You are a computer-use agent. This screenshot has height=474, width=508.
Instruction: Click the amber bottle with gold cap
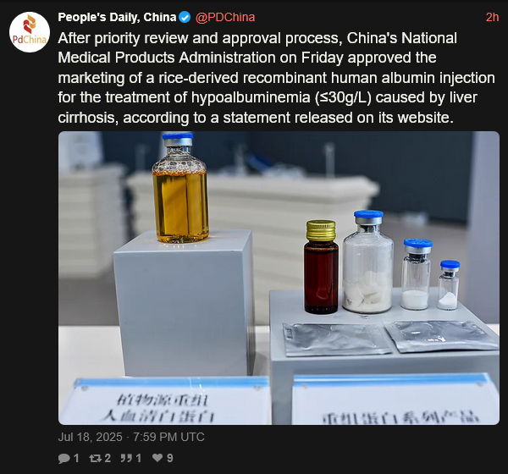pyautogui.click(x=321, y=267)
